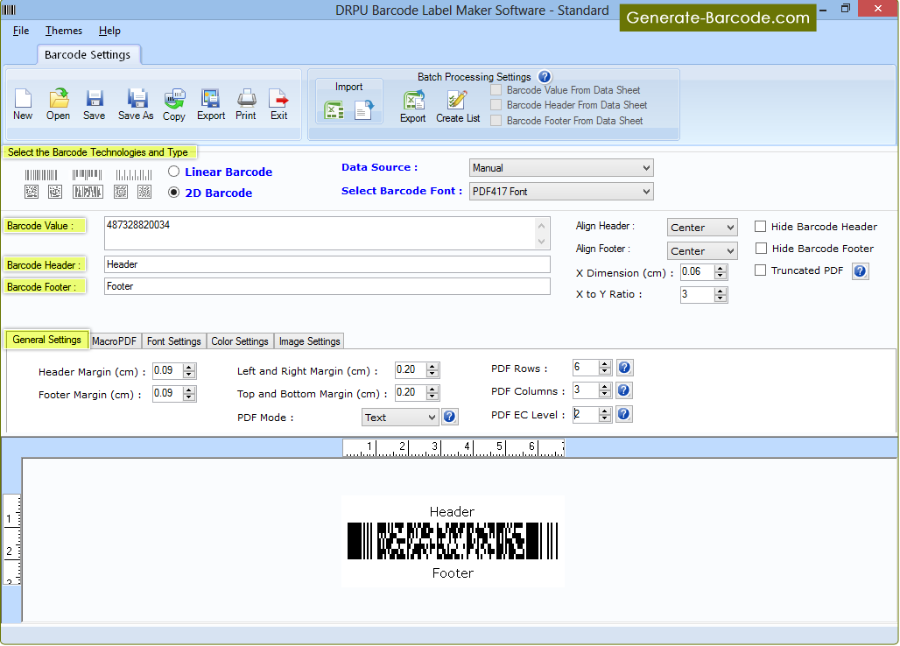900x646 pixels.
Task: Decrease Top and Bottom Margin spinner
Action: click(x=432, y=397)
